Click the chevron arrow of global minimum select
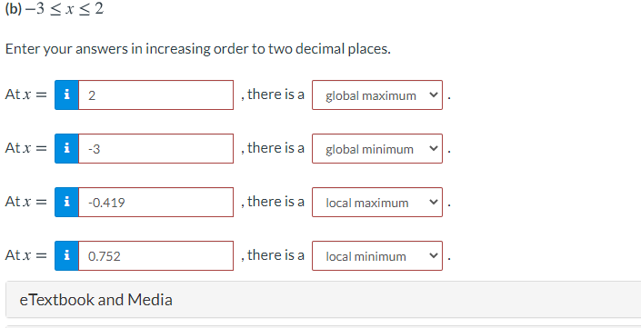Viewport: 641px width, 328px height. pyautogui.click(x=433, y=149)
